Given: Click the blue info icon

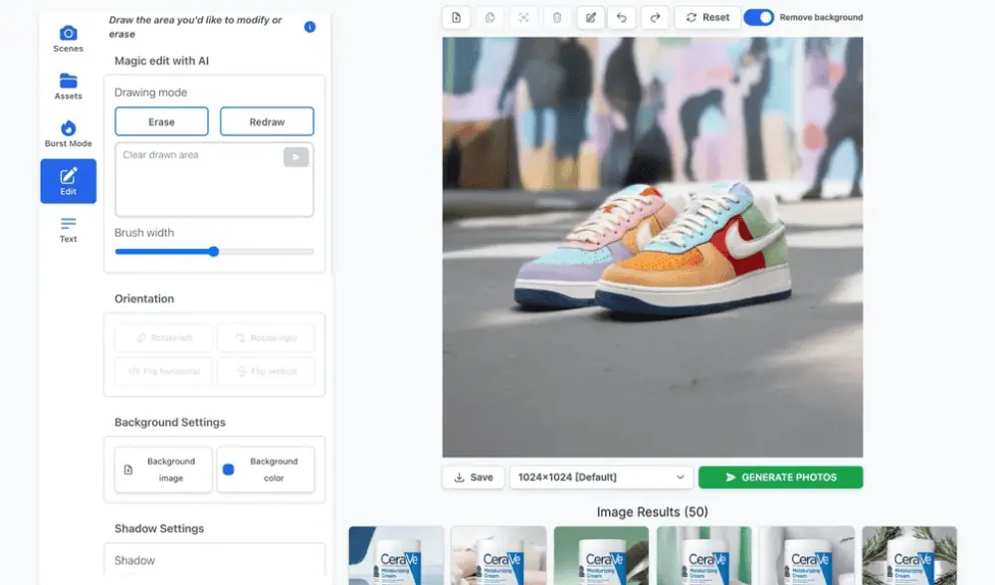Looking at the screenshot, I should click(309, 27).
